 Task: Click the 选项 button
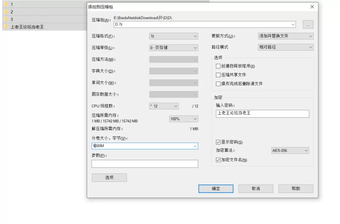tap(109, 178)
